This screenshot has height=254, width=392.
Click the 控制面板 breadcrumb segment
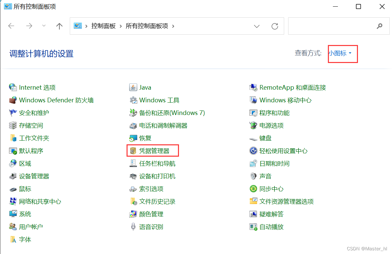click(104, 26)
